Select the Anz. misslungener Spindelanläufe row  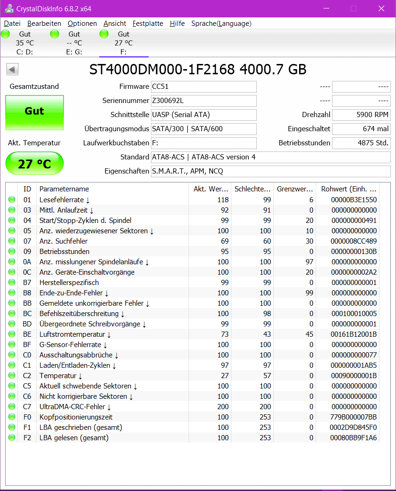pyautogui.click(x=192, y=261)
